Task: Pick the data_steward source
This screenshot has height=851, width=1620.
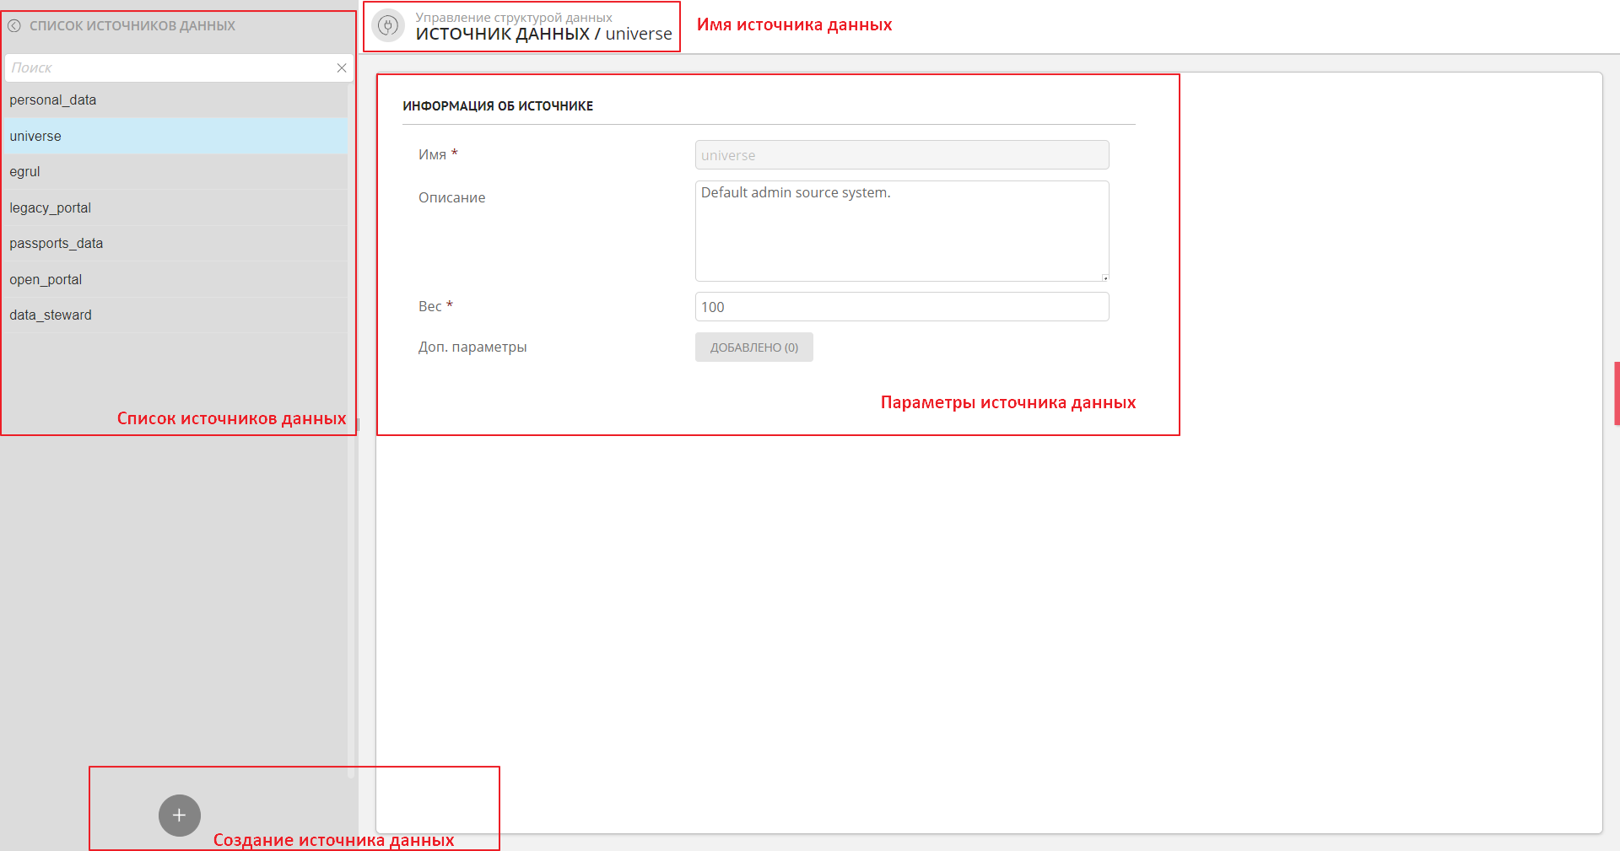Action: 51,315
